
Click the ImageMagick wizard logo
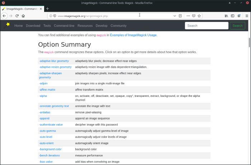tap(7, 25)
